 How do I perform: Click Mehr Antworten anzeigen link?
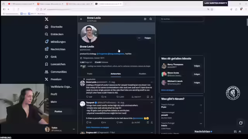click(97, 127)
